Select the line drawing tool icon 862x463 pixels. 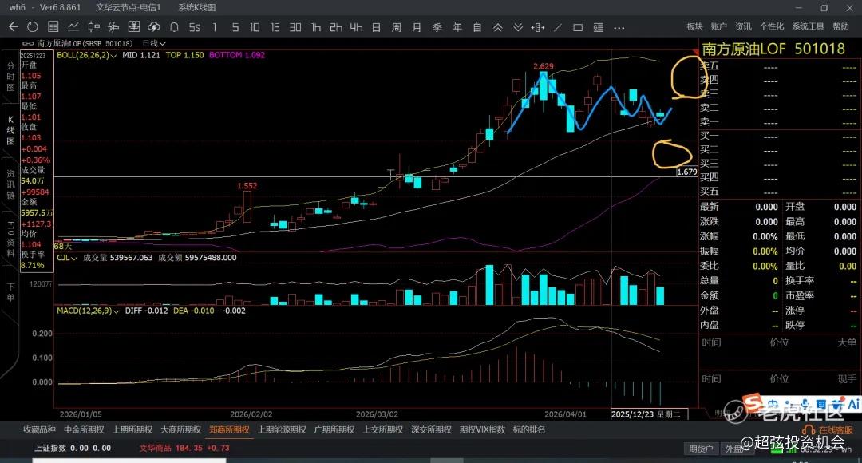558,27
